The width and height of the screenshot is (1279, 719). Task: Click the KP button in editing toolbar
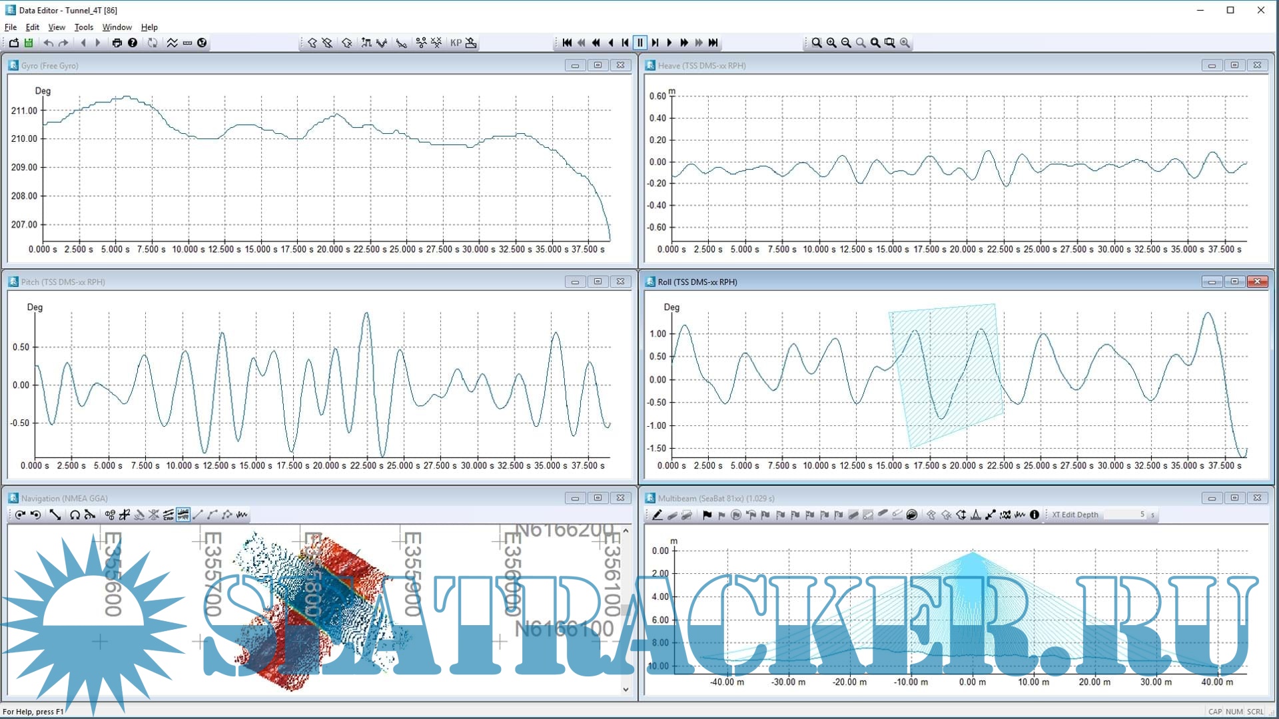pyautogui.click(x=456, y=43)
